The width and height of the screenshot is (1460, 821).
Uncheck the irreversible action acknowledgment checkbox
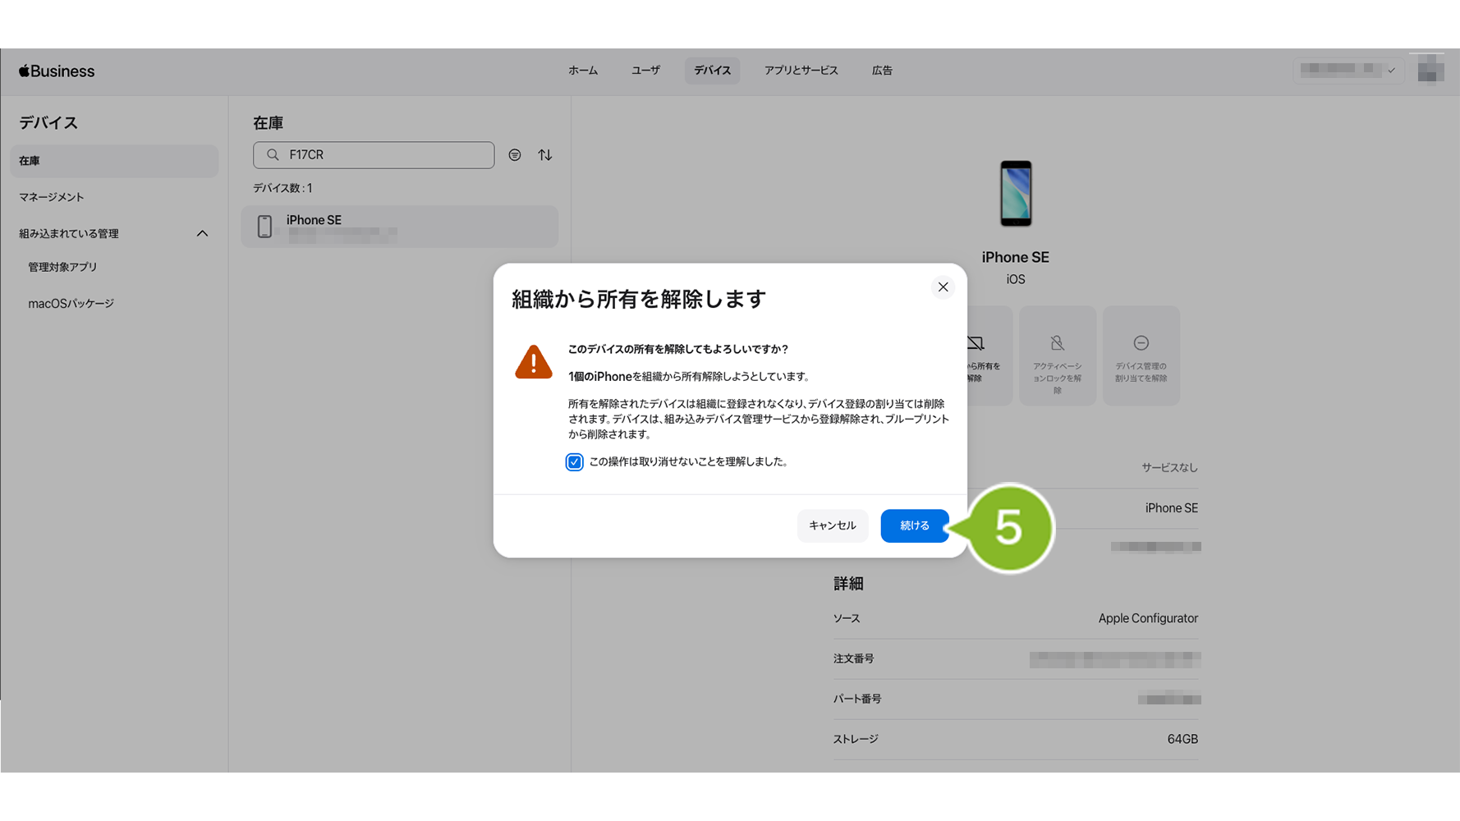coord(574,462)
